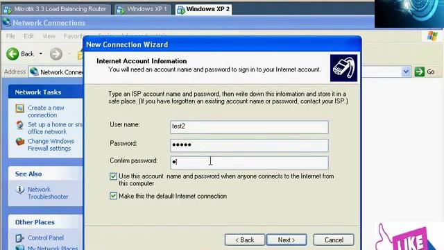Screen dimensions: 444x250
Task: Click the Network Tasks panel header
Action: pos(45,92)
